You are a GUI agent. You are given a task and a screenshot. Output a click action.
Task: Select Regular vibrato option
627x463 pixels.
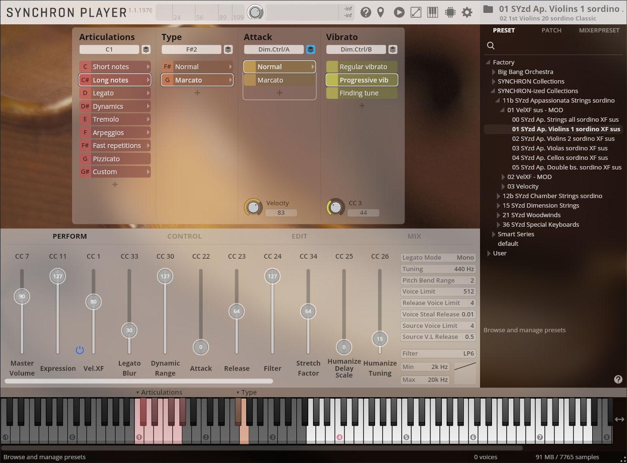pos(362,67)
